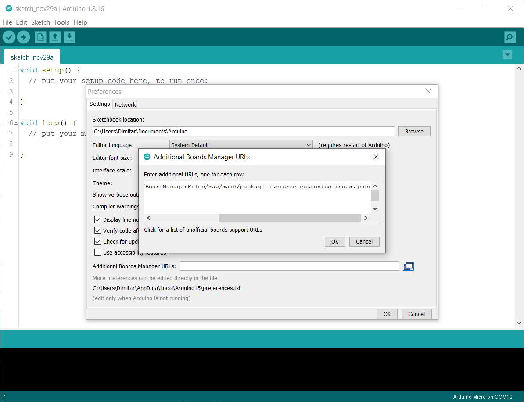
Task: Click the Arduino logo in the title bar
Action: (9, 9)
